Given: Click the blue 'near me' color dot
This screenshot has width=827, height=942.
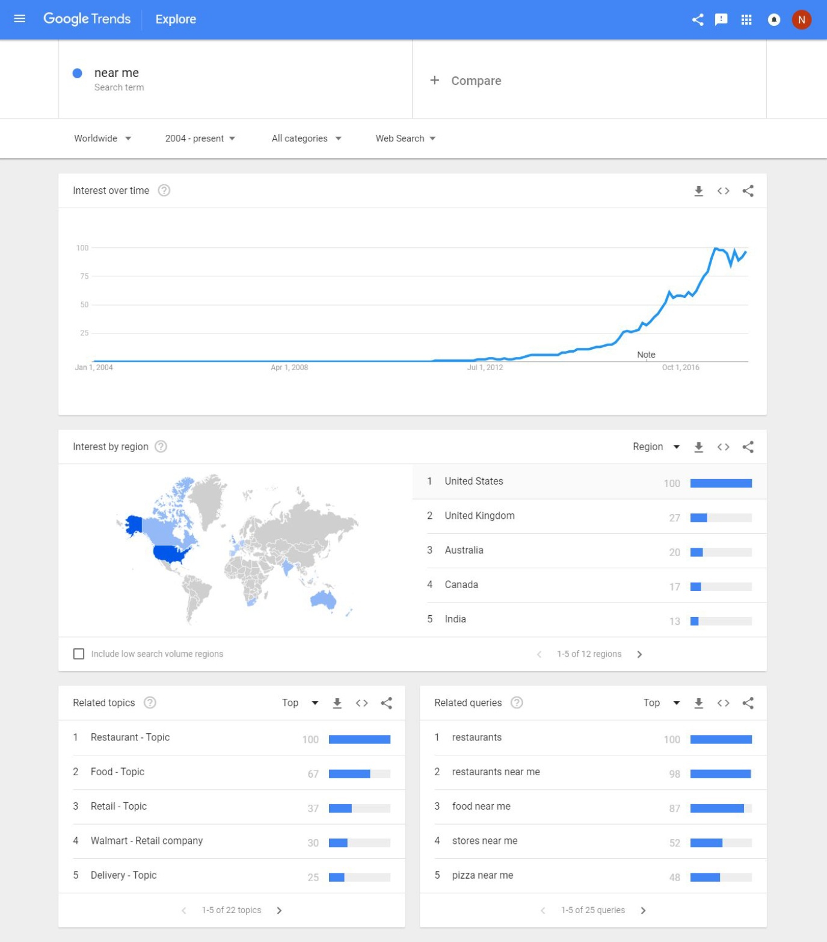Looking at the screenshot, I should coord(77,73).
